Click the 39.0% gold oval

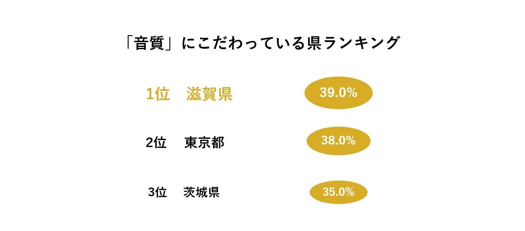pos(338,92)
